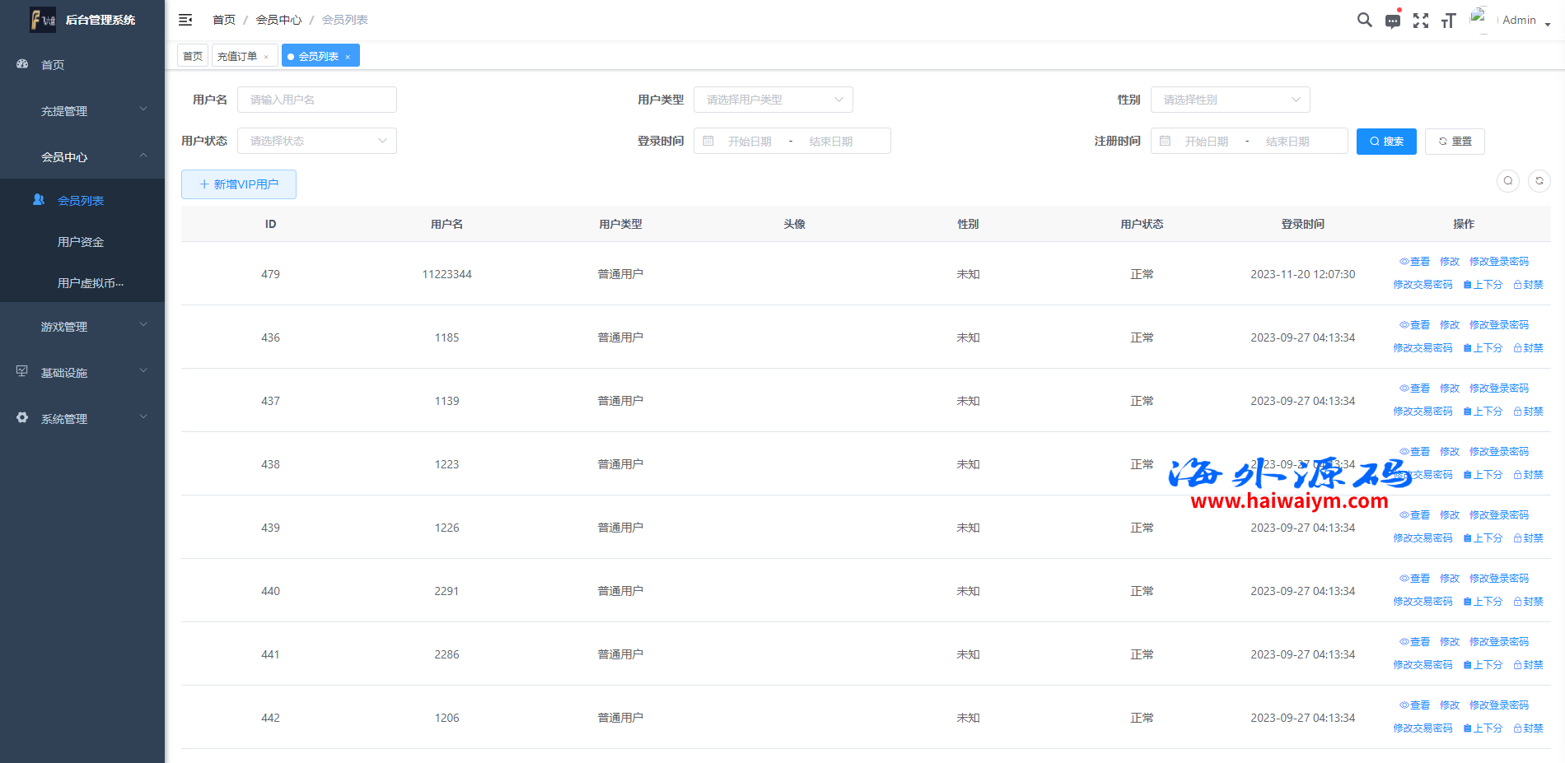Switch to the 首页 tab
Viewport: 1565px width, 763px height.
pyautogui.click(x=193, y=56)
